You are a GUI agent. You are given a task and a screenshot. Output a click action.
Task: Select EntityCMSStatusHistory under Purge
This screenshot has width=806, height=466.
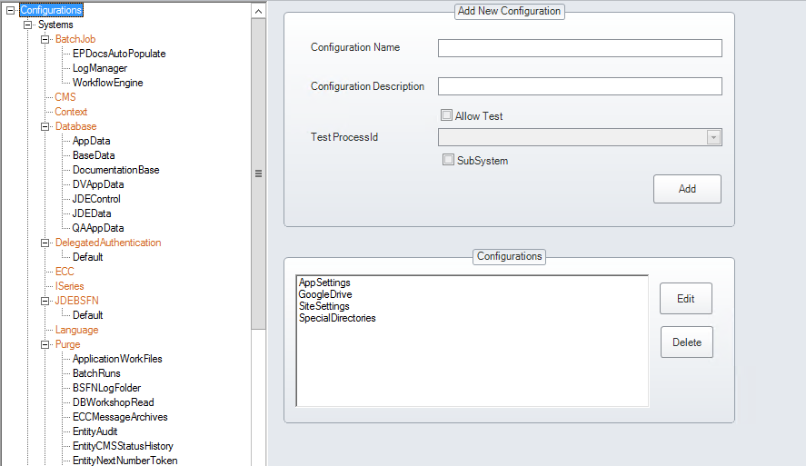[123, 446]
